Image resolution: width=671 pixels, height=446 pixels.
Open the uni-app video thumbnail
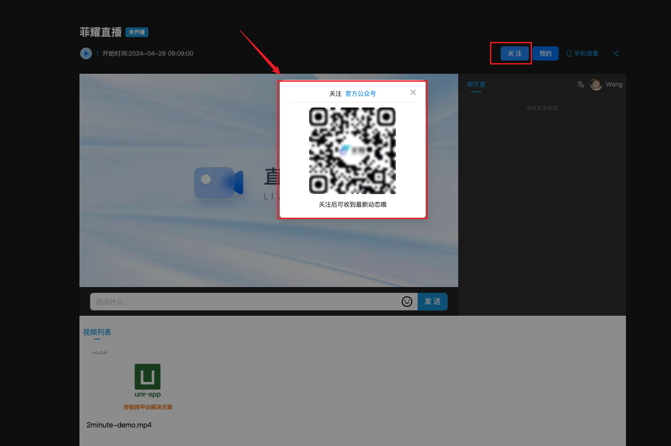(147, 385)
